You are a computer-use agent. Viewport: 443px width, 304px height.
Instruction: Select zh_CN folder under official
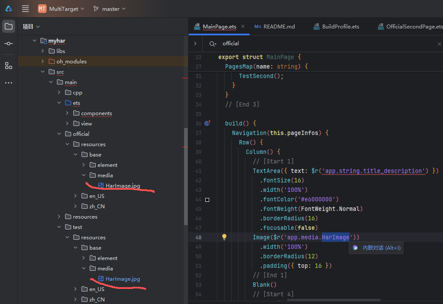97,207
